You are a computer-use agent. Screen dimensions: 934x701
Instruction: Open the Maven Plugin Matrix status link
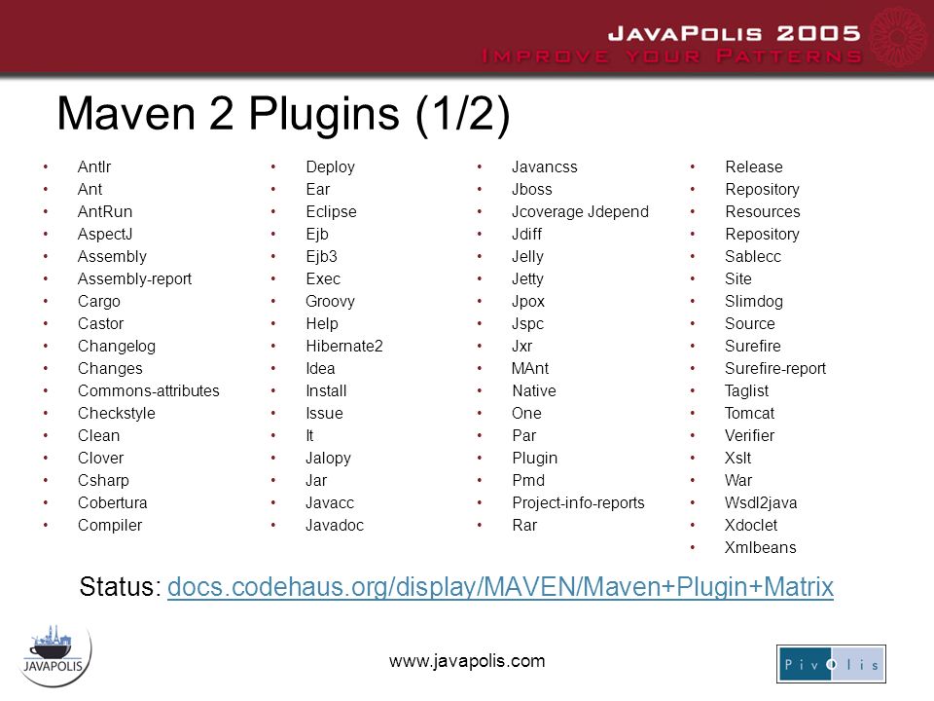(x=500, y=586)
